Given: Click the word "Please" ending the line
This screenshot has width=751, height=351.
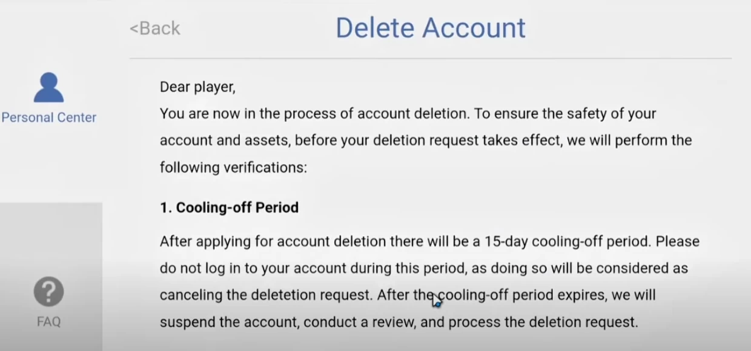Looking at the screenshot, I should (678, 241).
